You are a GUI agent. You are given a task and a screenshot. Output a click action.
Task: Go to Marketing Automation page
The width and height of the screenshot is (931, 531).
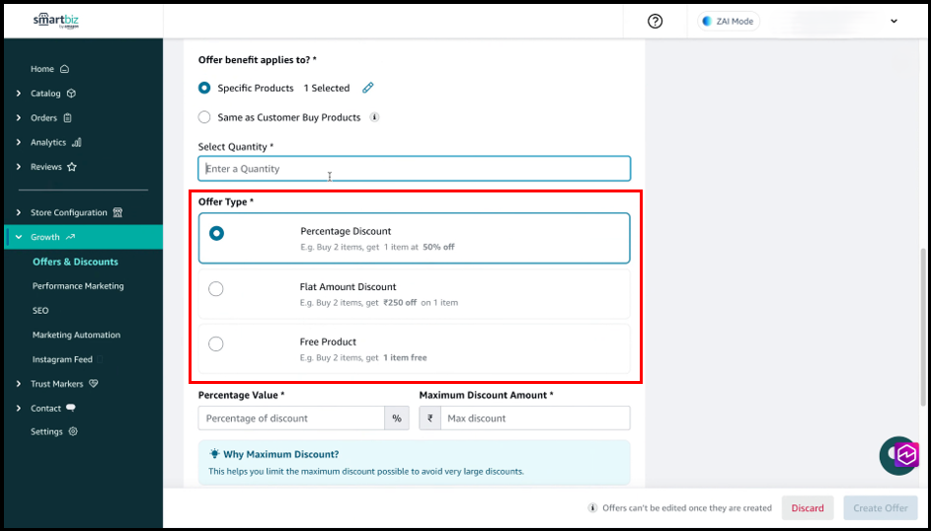76,336
